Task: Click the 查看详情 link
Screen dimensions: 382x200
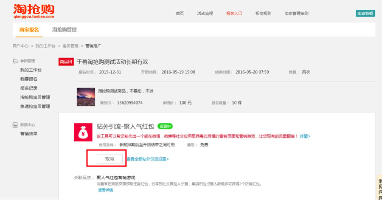Action: coord(106,190)
